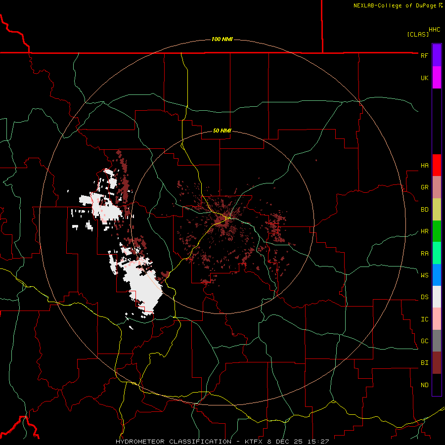The height and width of the screenshot is (445, 445).
Task: Select the GC gray legend swatch
Action: pos(437,341)
